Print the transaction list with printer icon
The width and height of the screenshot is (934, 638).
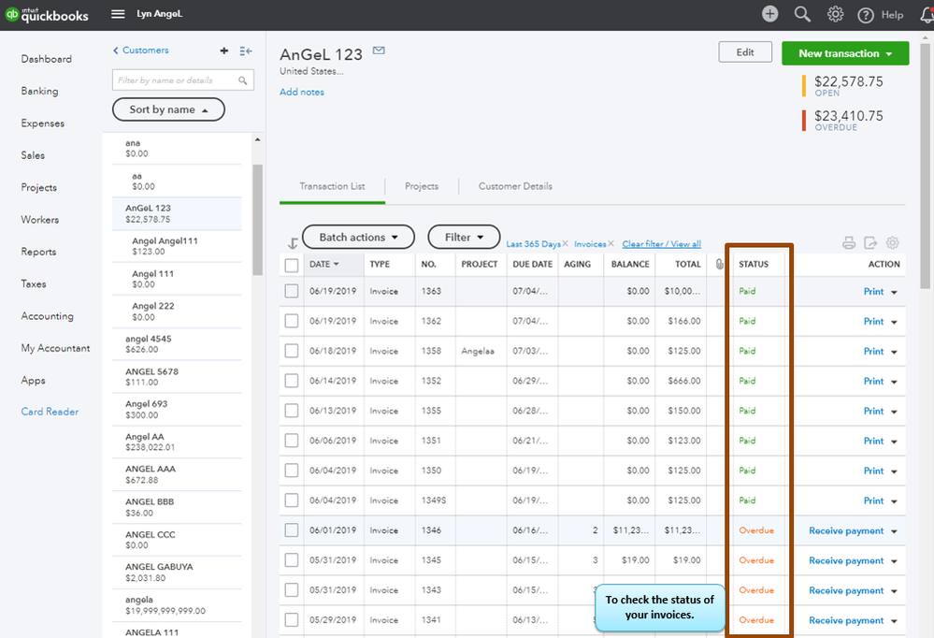click(x=849, y=242)
